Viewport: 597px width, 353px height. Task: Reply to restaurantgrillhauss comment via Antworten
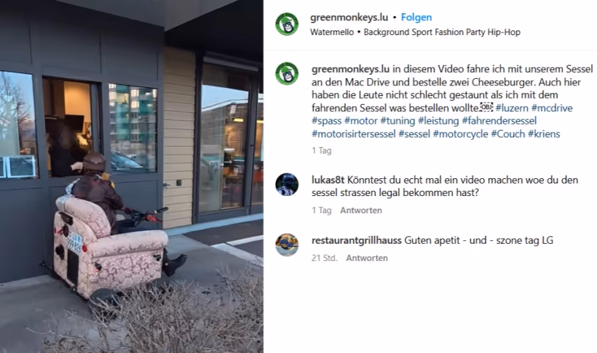[x=367, y=258]
